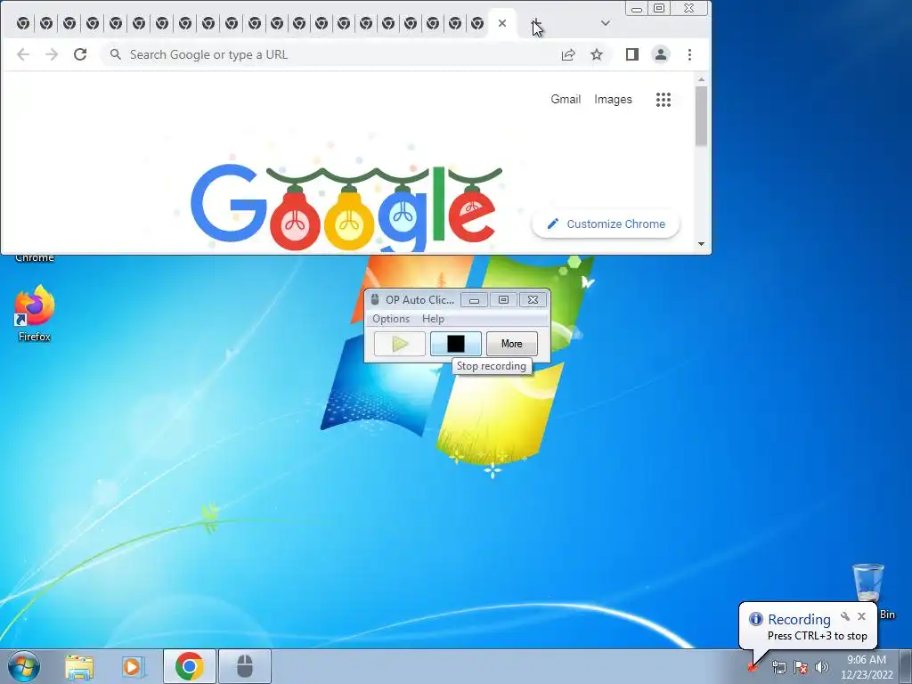This screenshot has width=912, height=684.
Task: Click the volume speaker tray icon
Action: (x=822, y=667)
